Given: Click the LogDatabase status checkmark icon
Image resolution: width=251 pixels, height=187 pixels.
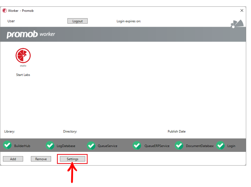Looking at the screenshot, I should [50, 145].
